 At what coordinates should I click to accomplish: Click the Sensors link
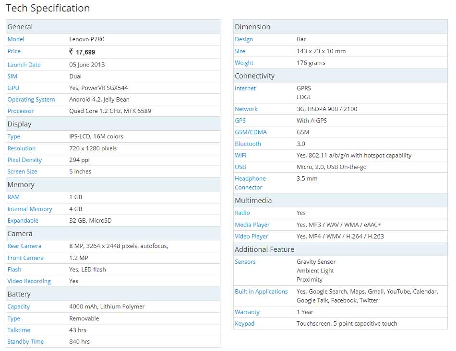[x=245, y=261]
